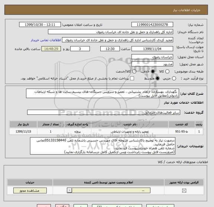This screenshot has width=214, height=207.
Task: Click the deadline time field 12:30
Action: point(110,49)
